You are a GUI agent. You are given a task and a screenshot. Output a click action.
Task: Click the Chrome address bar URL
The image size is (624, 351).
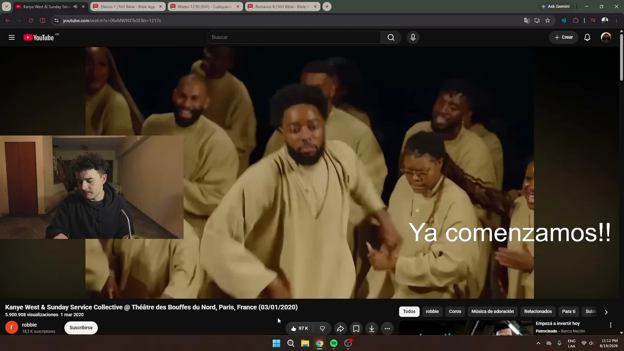tap(112, 20)
